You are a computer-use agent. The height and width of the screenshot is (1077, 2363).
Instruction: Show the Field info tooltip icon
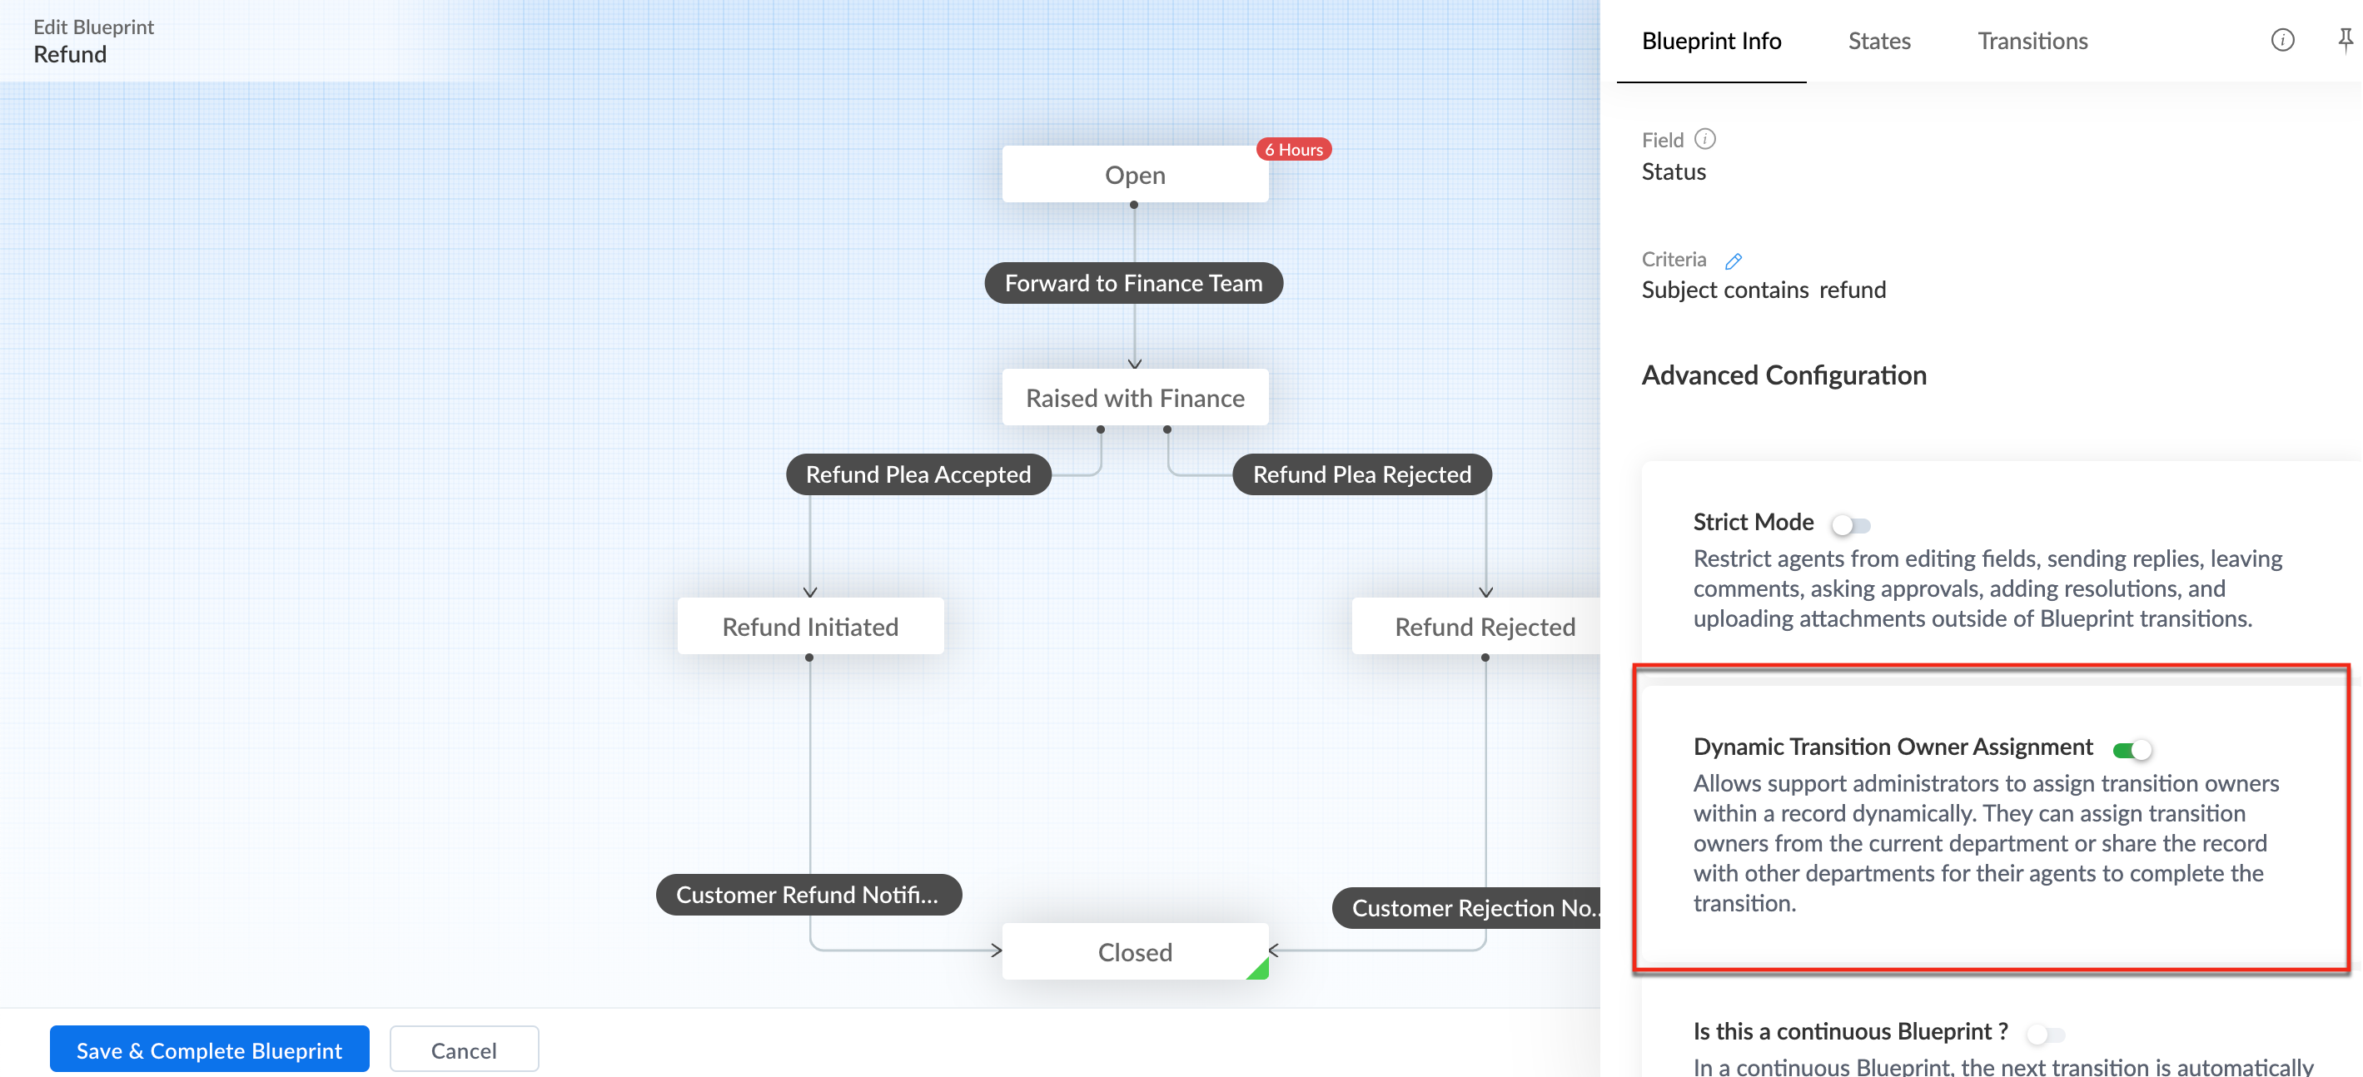coord(1704,139)
